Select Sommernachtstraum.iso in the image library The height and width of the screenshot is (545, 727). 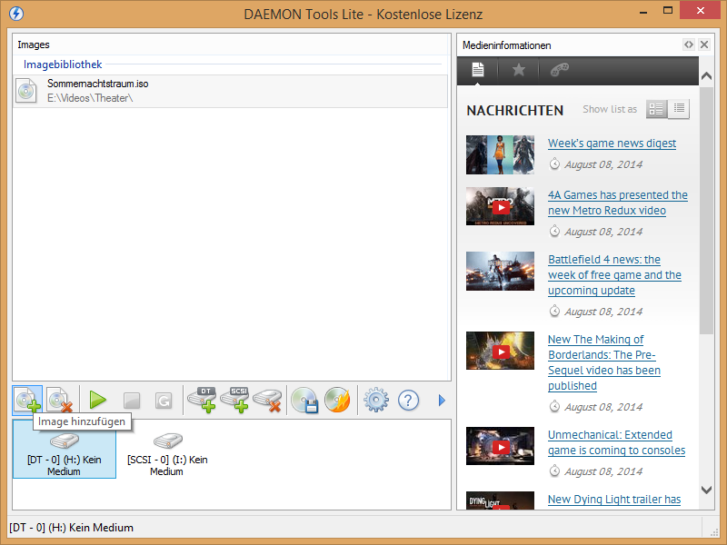click(98, 84)
